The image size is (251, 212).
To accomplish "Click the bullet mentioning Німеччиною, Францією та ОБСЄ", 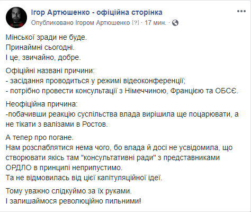I will coord(122,91).
